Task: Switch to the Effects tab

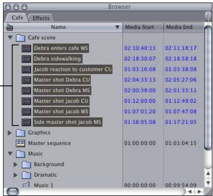Action: click(41, 18)
